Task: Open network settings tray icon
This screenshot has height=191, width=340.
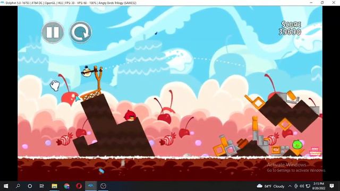Action: [x=308, y=186]
